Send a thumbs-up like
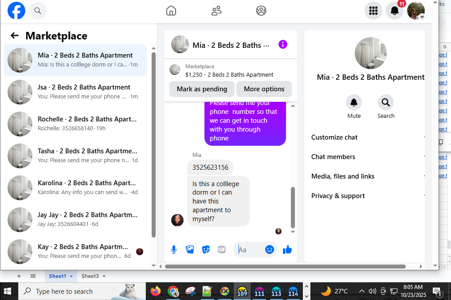Viewport: 451px width, 300px height. pos(287,250)
